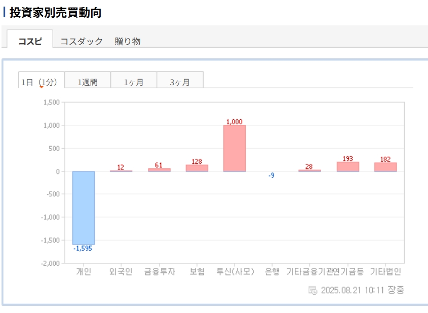This screenshot has height=313, width=428.
Task: Click the red triangle marker under 1日 tab
Action: click(42, 87)
